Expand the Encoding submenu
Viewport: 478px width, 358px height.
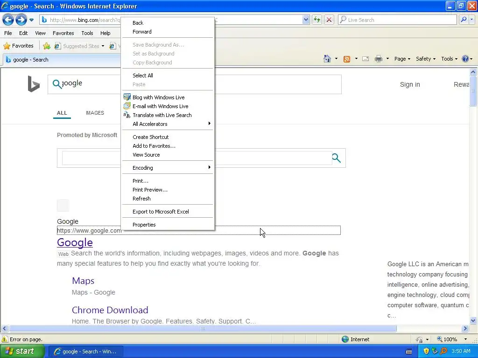(168, 168)
